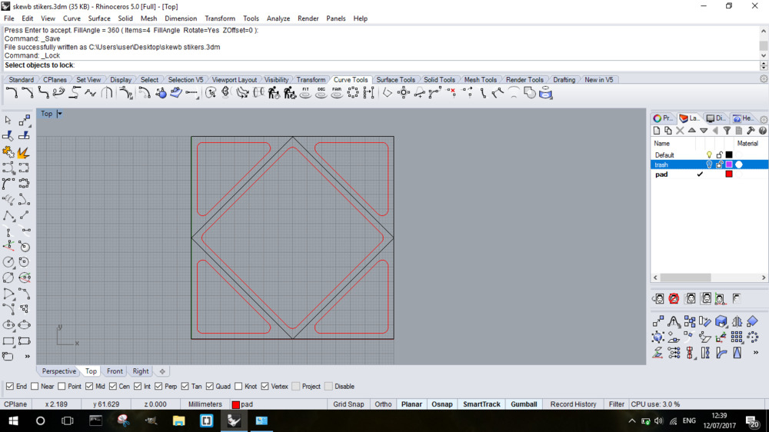Toggle trash layer lock icon
Screen dimensions: 769x432
[719, 164]
